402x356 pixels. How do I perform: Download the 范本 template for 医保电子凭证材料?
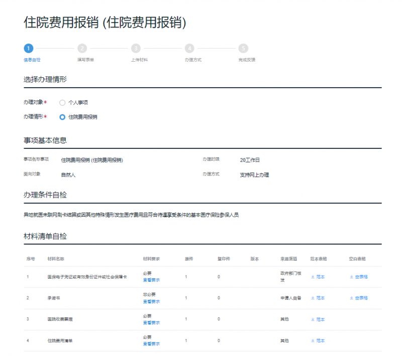(x=320, y=276)
